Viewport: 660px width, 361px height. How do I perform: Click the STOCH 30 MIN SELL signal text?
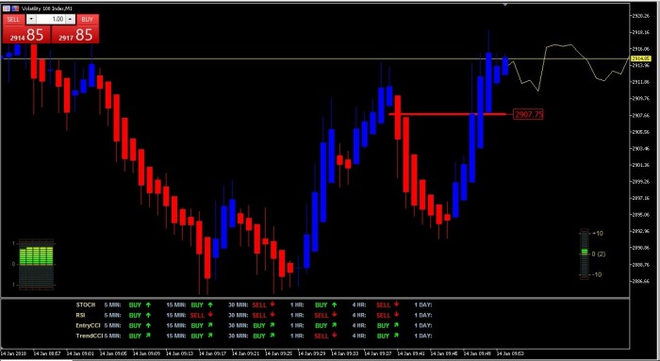point(259,304)
